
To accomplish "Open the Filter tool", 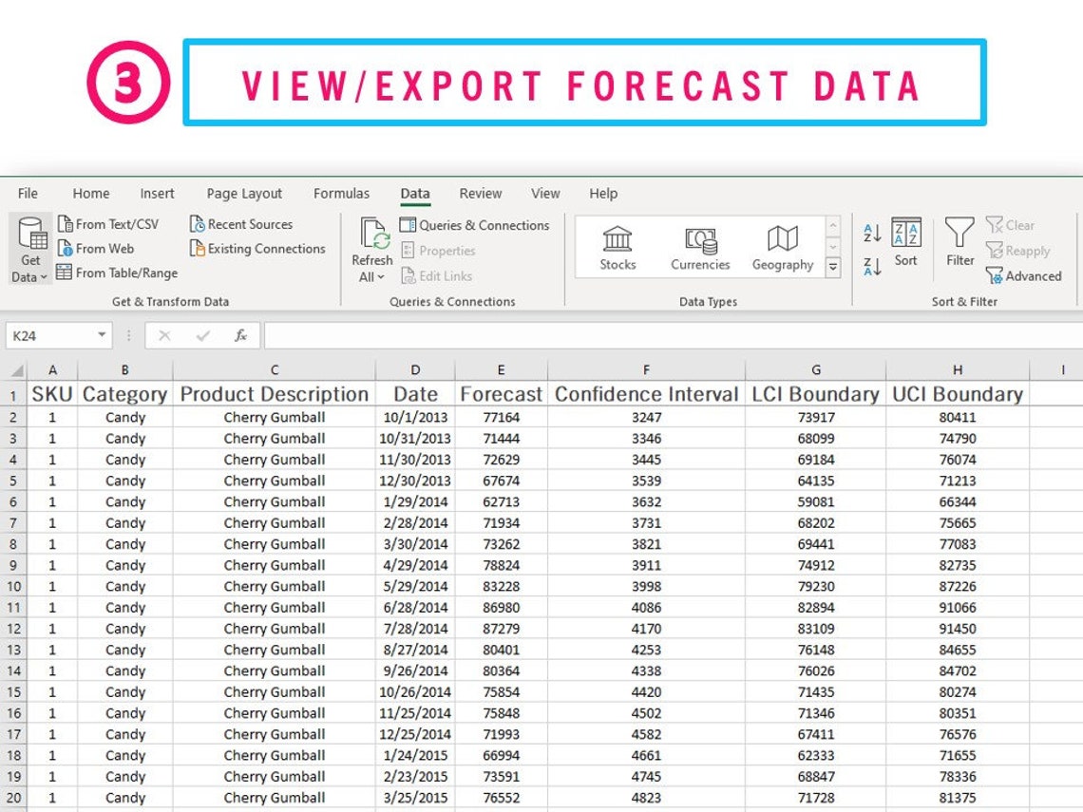I will click(x=959, y=245).
